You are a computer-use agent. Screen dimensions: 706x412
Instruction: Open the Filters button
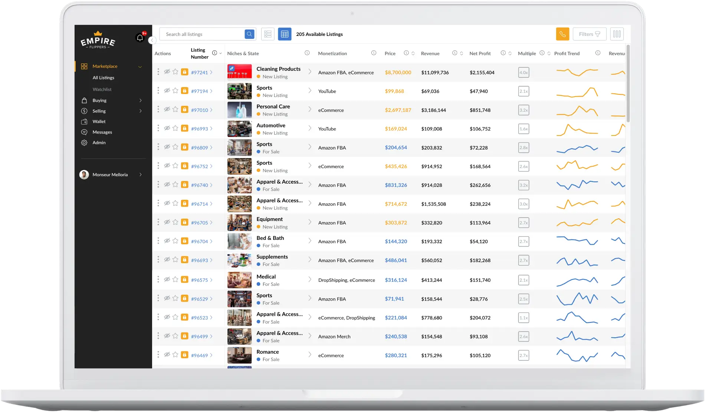590,34
